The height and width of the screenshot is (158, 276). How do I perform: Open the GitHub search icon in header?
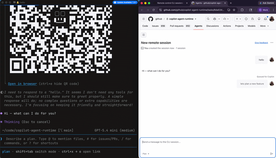208,19
